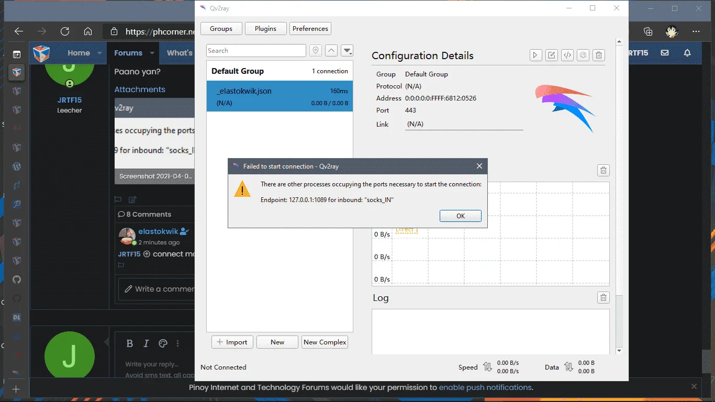
Task: Open the Screenshot 2021-04-0... attachment thumbnail
Action: coord(154,141)
